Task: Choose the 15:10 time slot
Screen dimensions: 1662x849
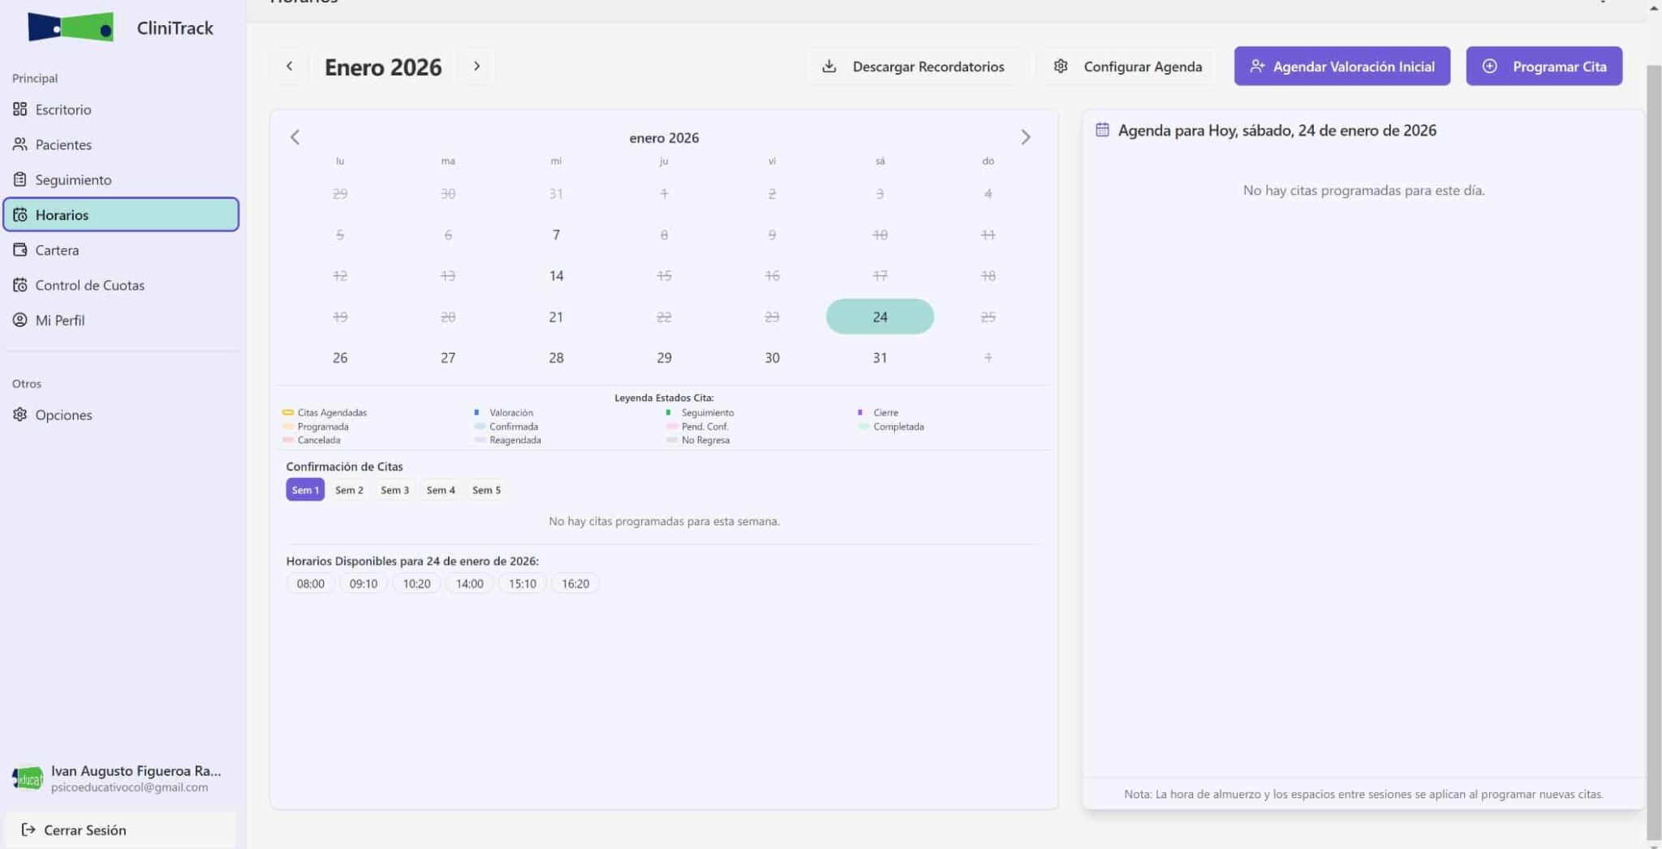Action: pos(522,584)
